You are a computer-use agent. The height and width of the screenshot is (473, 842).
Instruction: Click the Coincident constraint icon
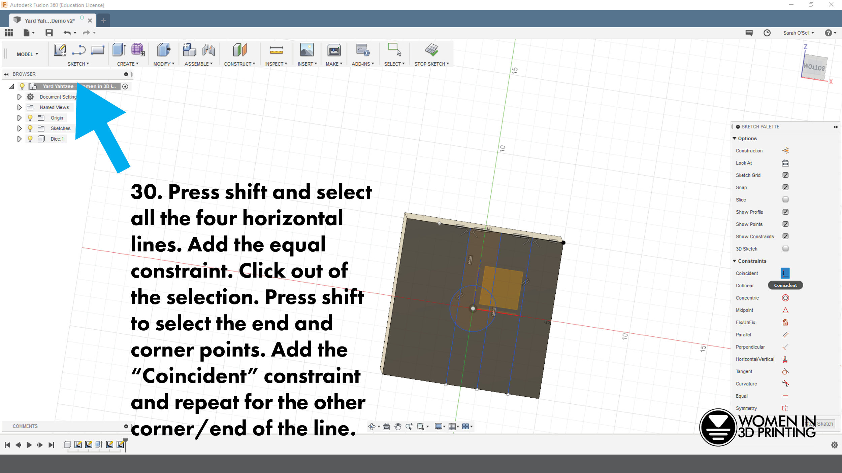click(785, 273)
